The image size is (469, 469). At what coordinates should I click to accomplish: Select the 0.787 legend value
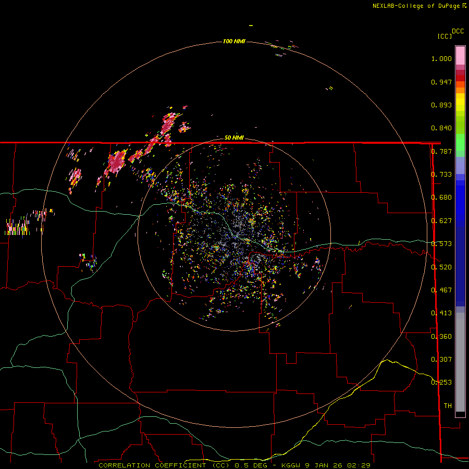click(x=441, y=151)
